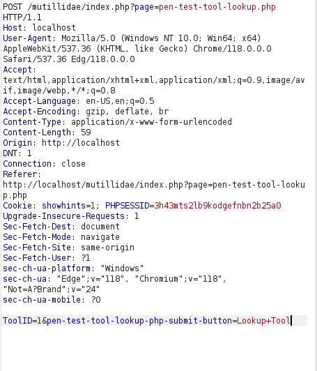Click the Sec-Fetch-User: ?1 header

(x=47, y=257)
